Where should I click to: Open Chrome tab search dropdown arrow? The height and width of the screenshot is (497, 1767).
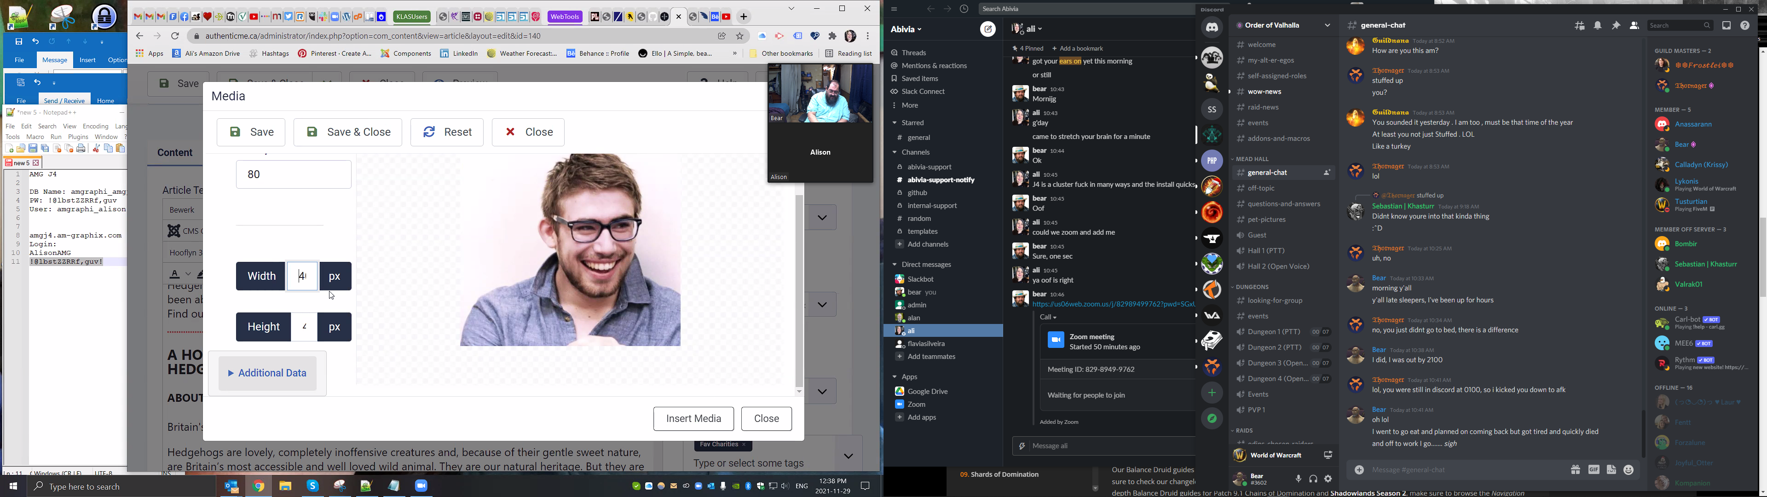tap(791, 9)
